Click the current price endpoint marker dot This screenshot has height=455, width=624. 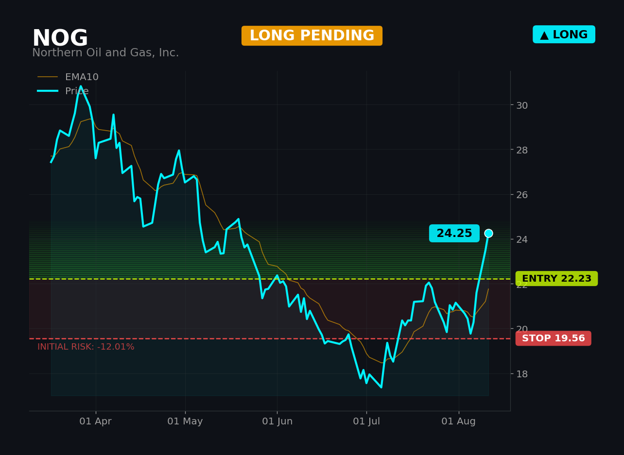[488, 234]
